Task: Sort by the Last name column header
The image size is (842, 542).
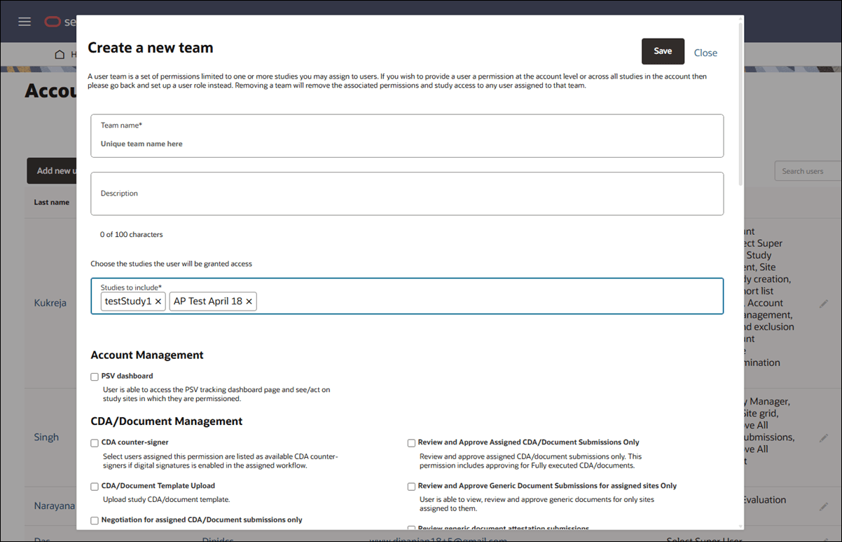Action: 52,202
